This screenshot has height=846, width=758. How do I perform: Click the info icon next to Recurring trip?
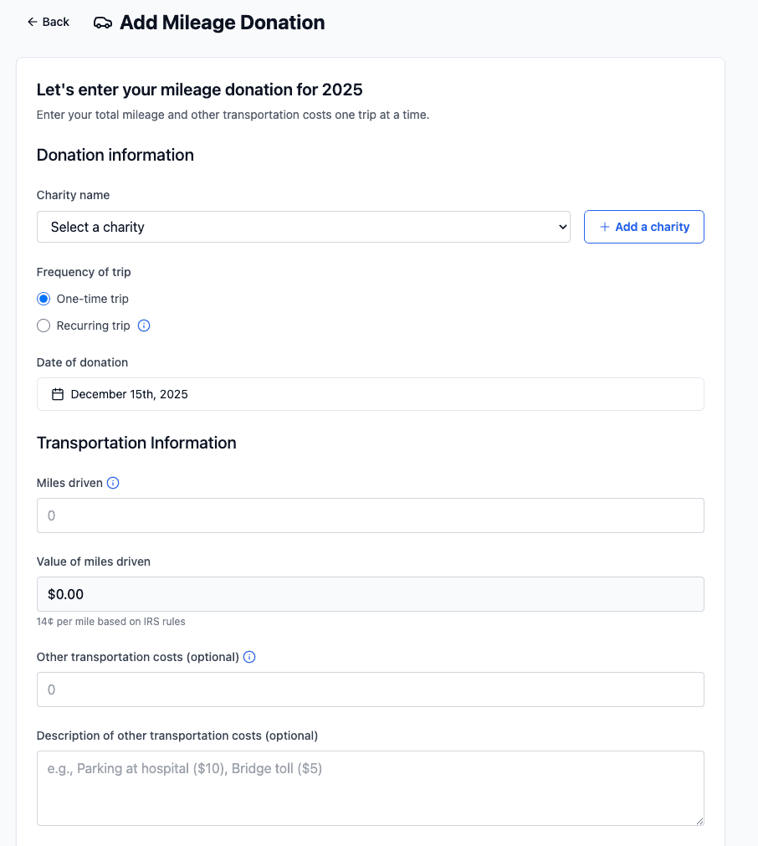click(144, 326)
